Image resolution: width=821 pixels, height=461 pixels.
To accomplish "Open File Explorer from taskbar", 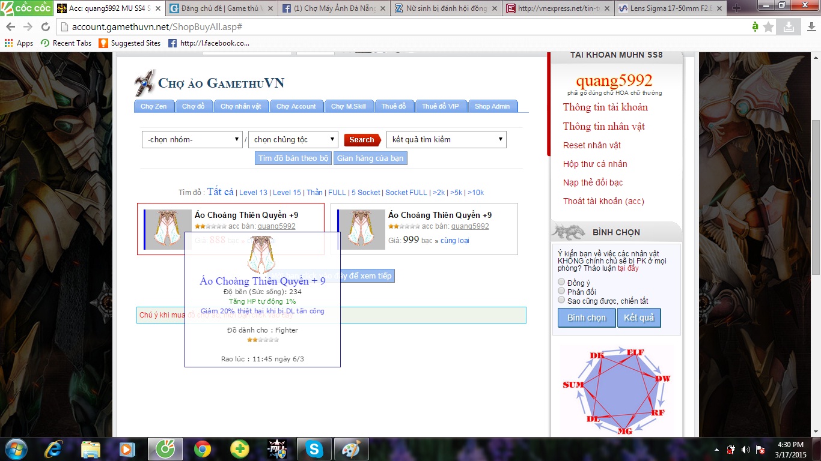I will point(91,449).
